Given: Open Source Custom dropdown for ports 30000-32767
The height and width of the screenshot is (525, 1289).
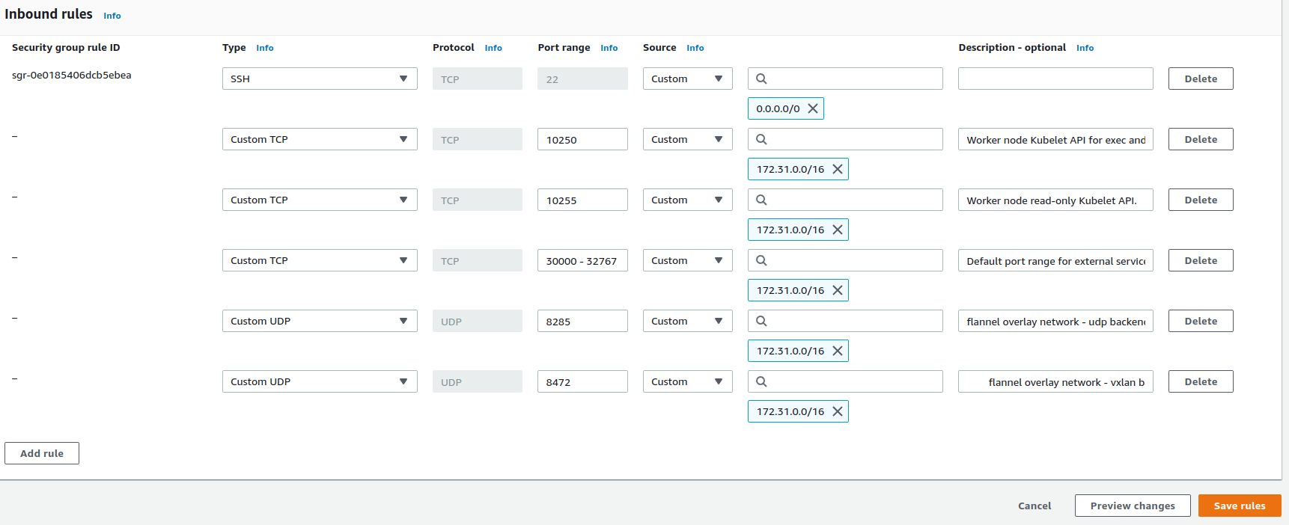Looking at the screenshot, I should pyautogui.click(x=687, y=260).
